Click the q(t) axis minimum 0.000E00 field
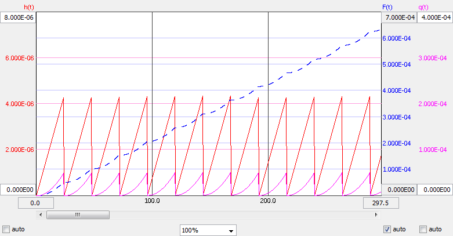Viewport: 453px width, 236px height. (x=435, y=190)
